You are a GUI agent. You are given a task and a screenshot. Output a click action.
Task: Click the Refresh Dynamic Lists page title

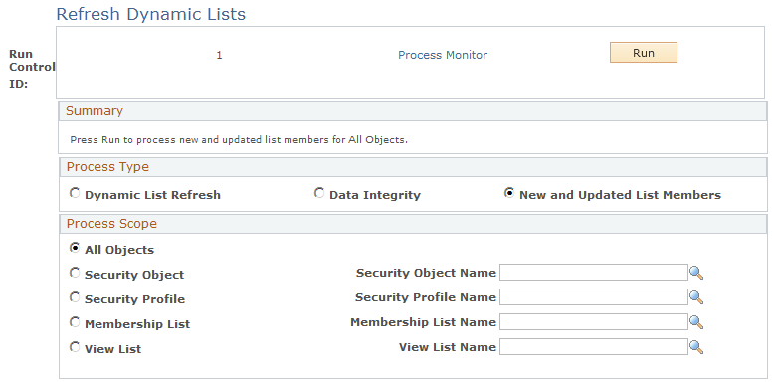(x=150, y=14)
